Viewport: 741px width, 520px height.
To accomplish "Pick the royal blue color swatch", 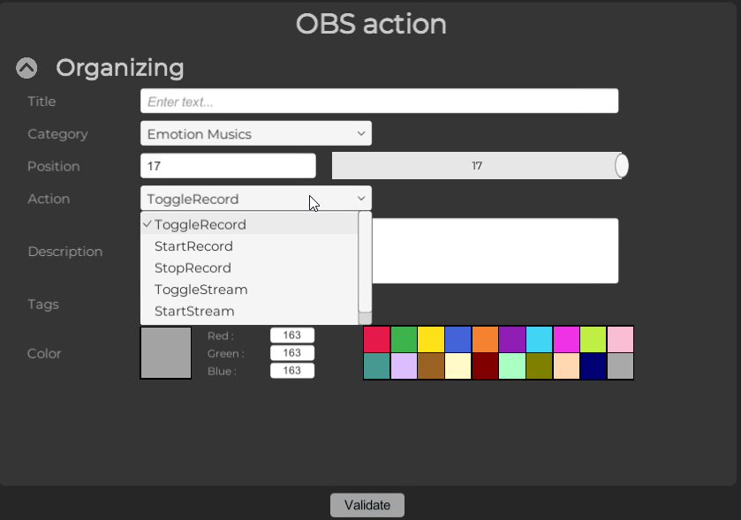I will click(457, 339).
